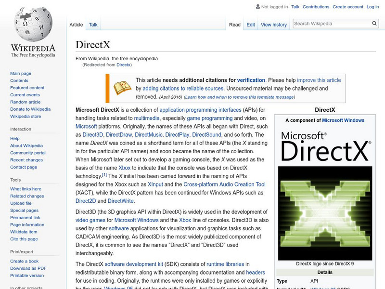Open Cross-platform Audio Creation Tool link
This screenshot has height=289, width=385.
tap(224, 184)
